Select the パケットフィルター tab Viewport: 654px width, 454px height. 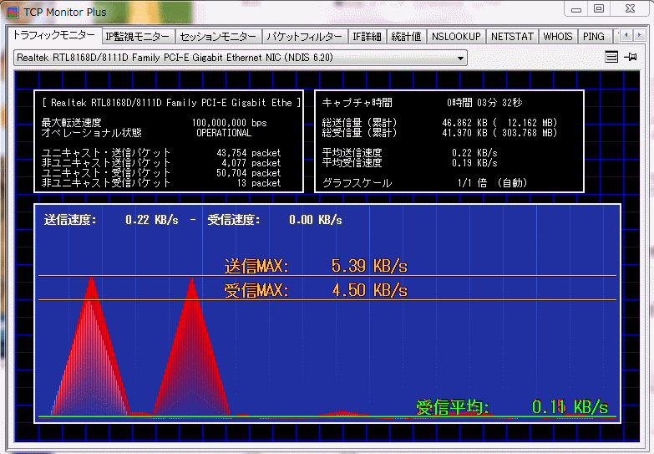(x=303, y=37)
